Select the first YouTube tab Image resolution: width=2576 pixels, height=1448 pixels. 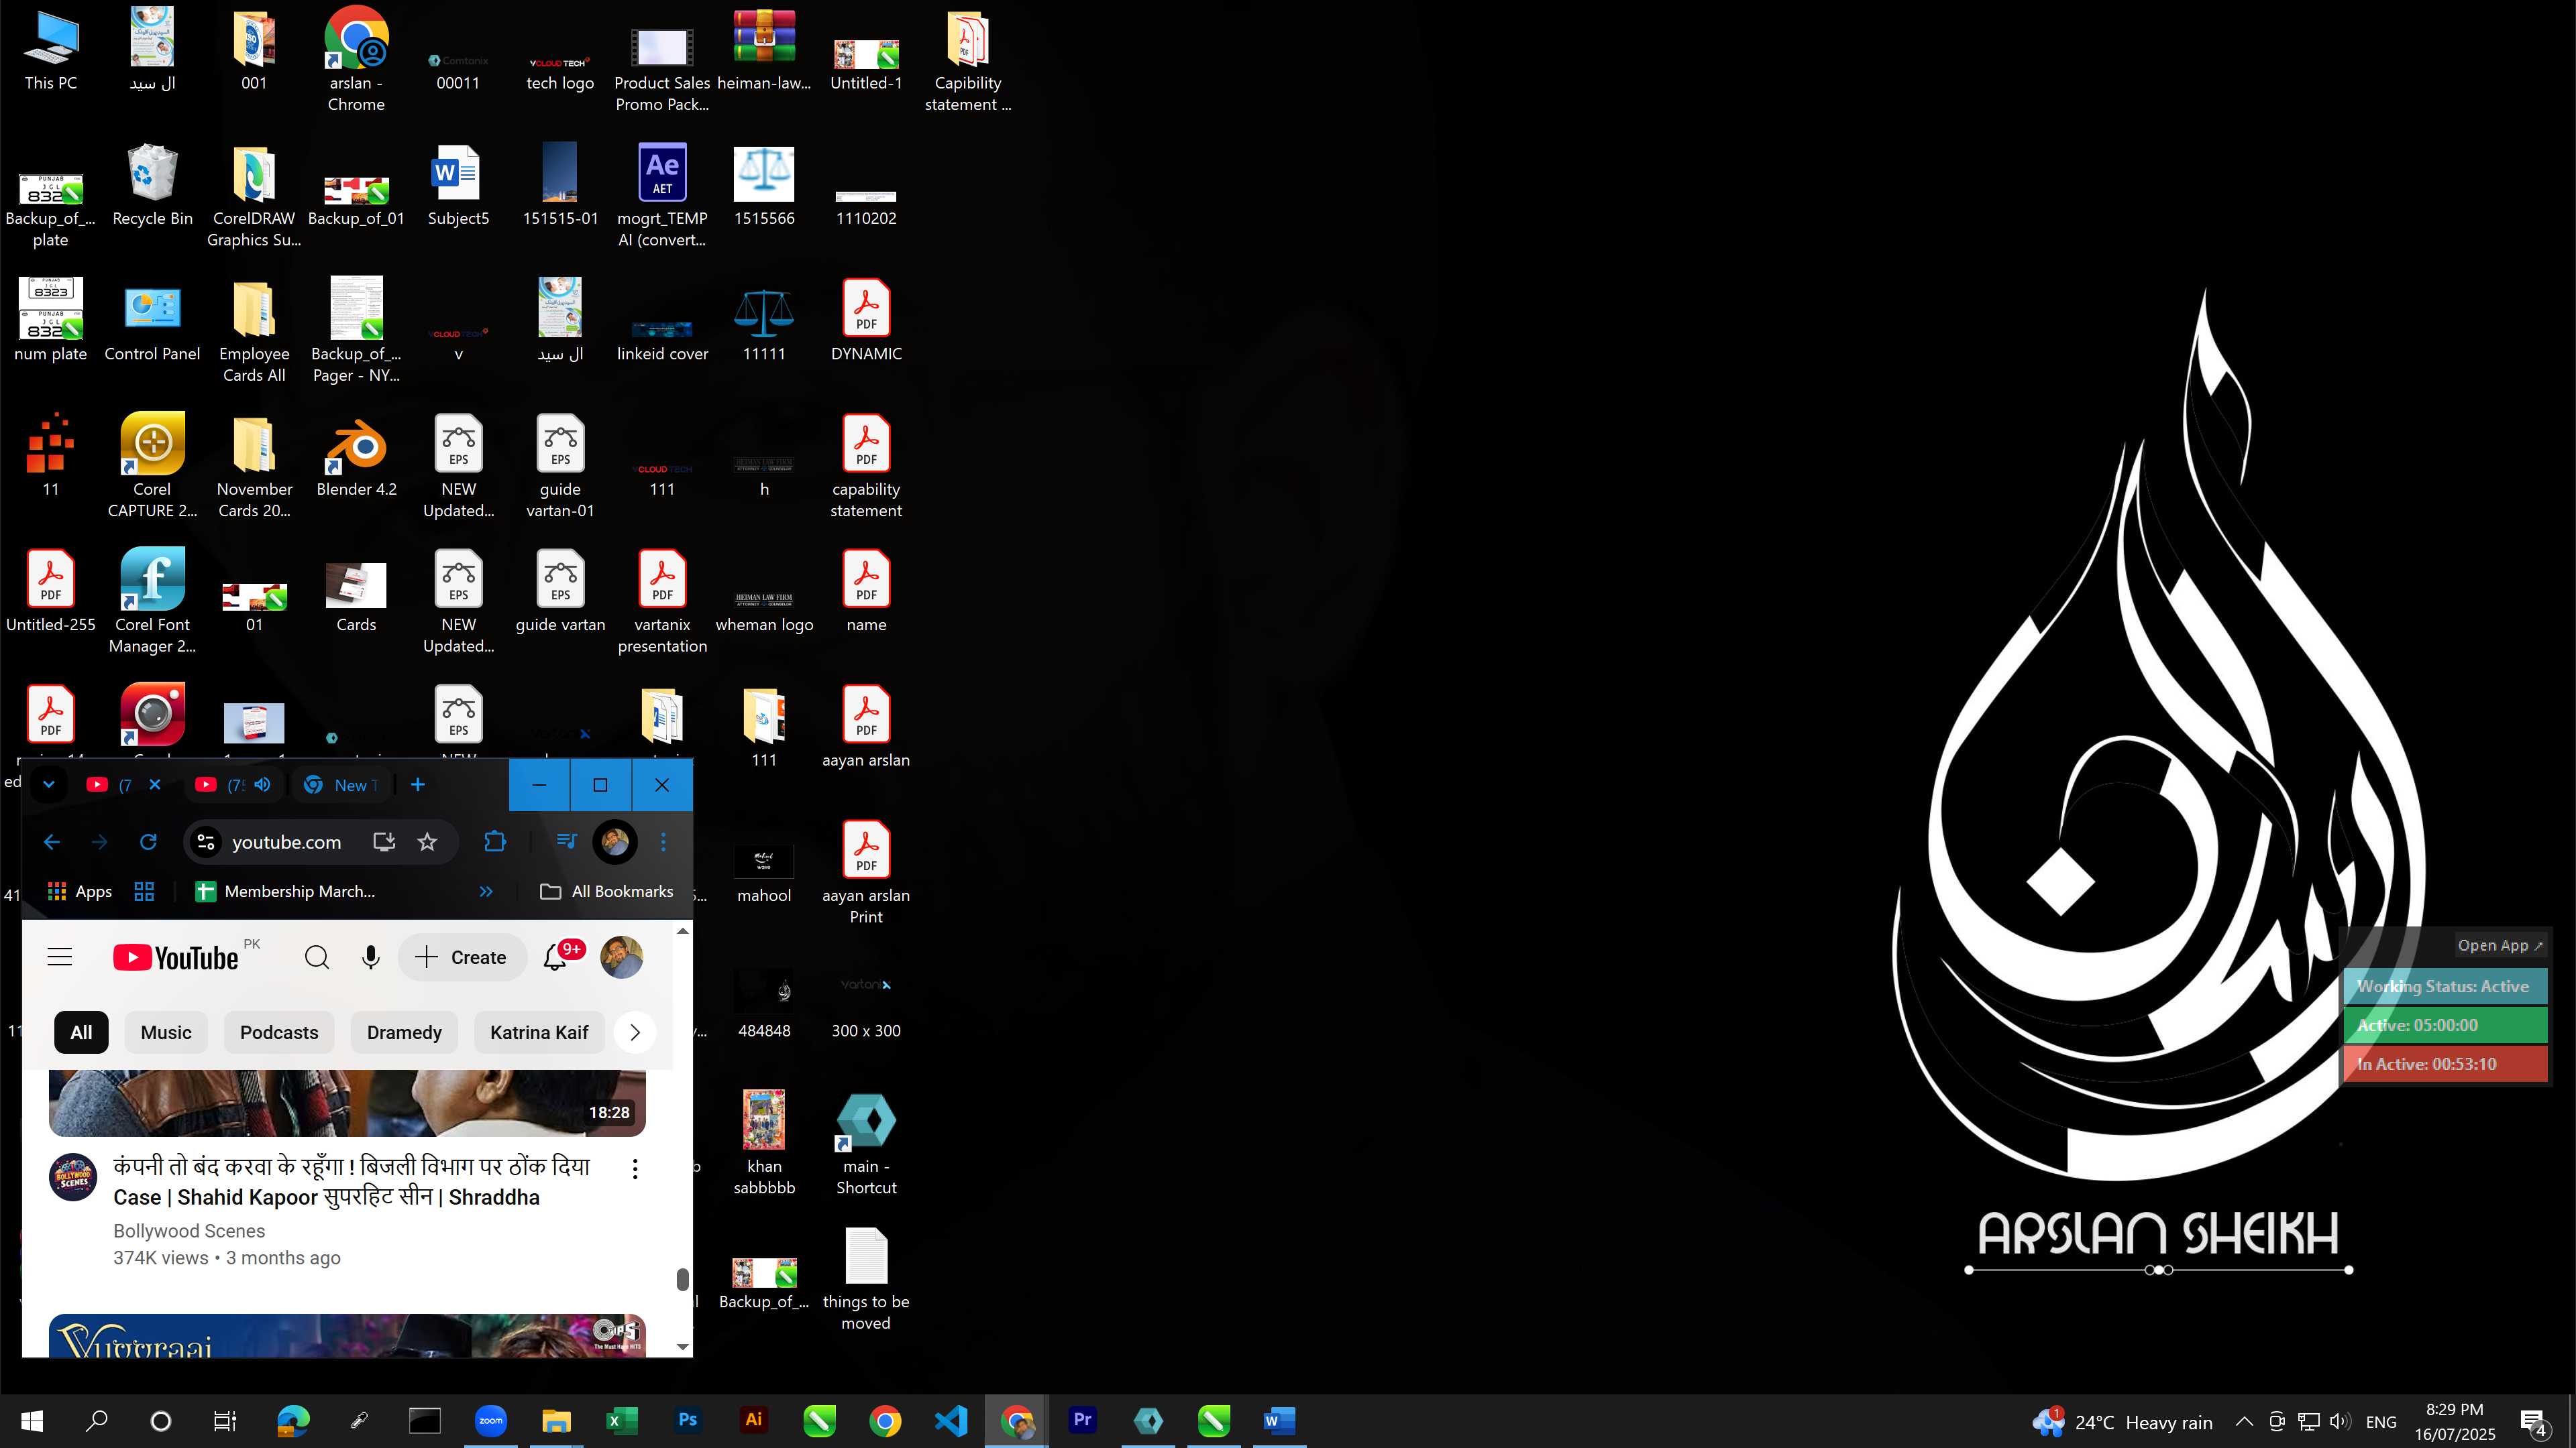click(x=108, y=784)
